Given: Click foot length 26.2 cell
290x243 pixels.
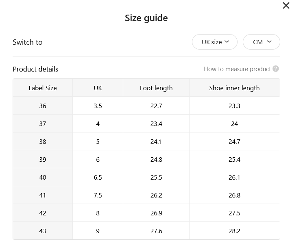Looking at the screenshot, I should pyautogui.click(x=156, y=195).
